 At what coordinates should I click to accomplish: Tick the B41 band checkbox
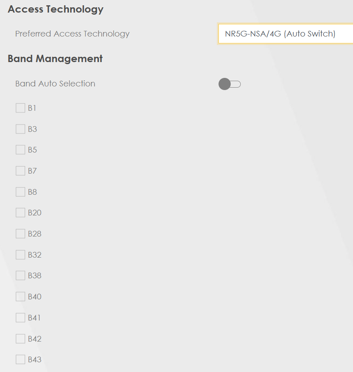[x=20, y=318]
